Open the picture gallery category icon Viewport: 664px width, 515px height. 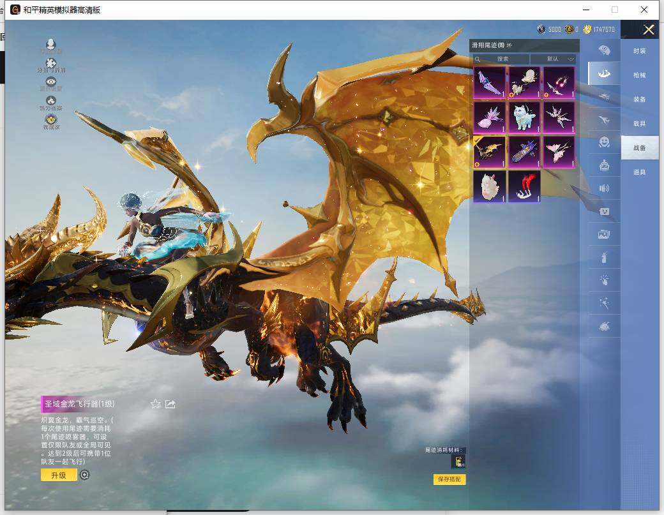[604, 234]
